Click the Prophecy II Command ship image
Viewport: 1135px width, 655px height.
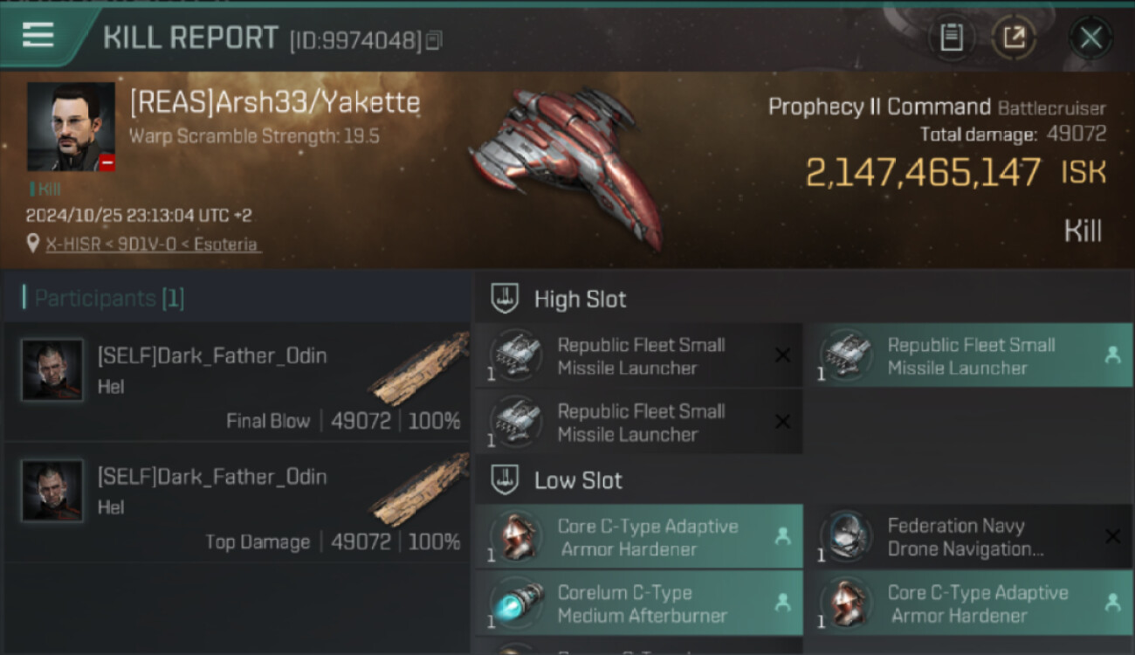(x=567, y=166)
